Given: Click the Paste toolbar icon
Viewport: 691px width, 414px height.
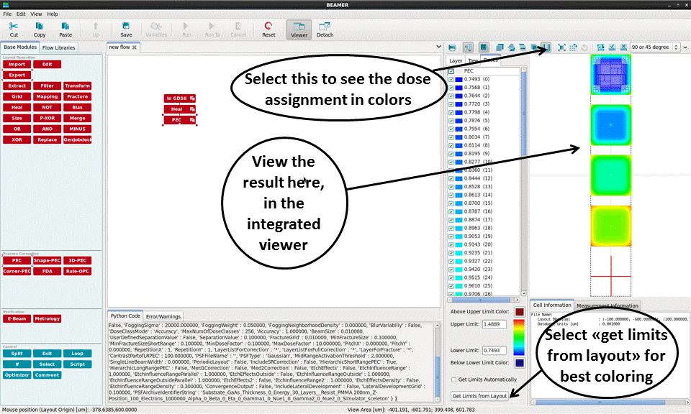Looking at the screenshot, I should 66,29.
